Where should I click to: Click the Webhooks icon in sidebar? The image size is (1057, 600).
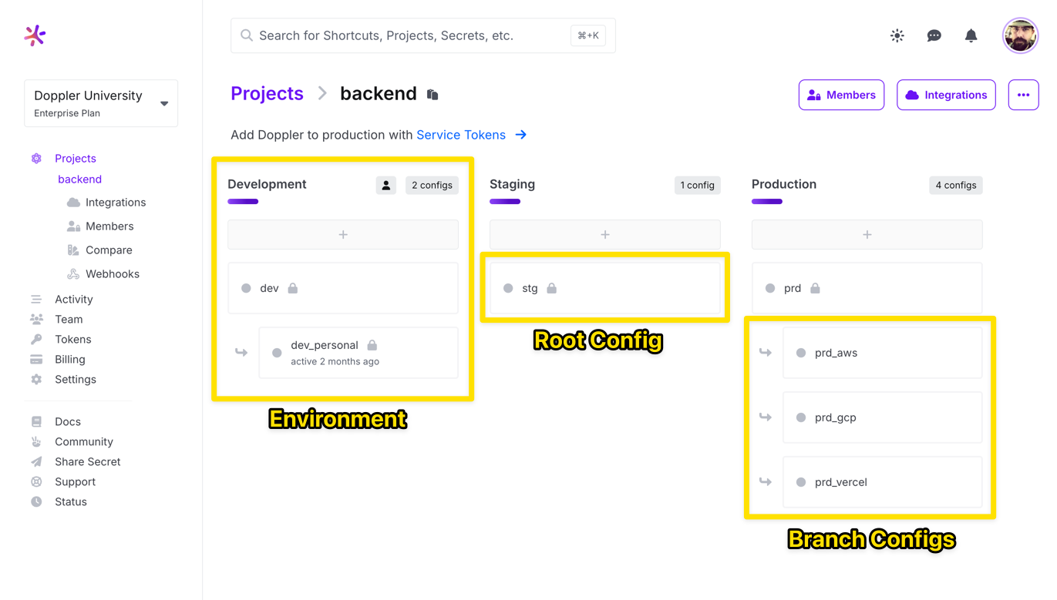point(73,274)
